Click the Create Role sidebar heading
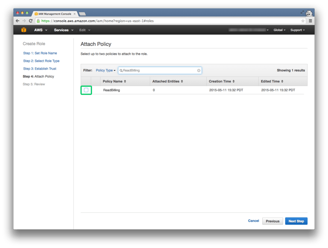328x248 pixels. [x=34, y=44]
